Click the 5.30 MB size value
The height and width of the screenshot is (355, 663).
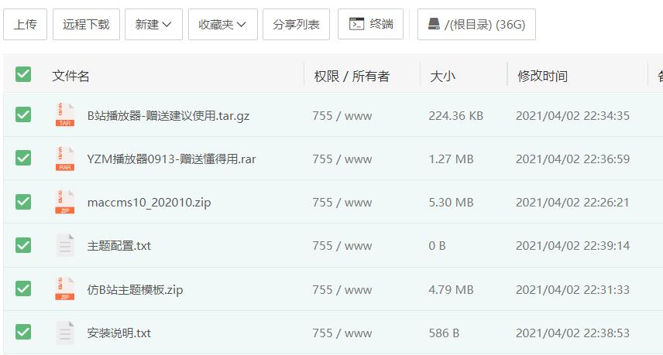point(451,203)
